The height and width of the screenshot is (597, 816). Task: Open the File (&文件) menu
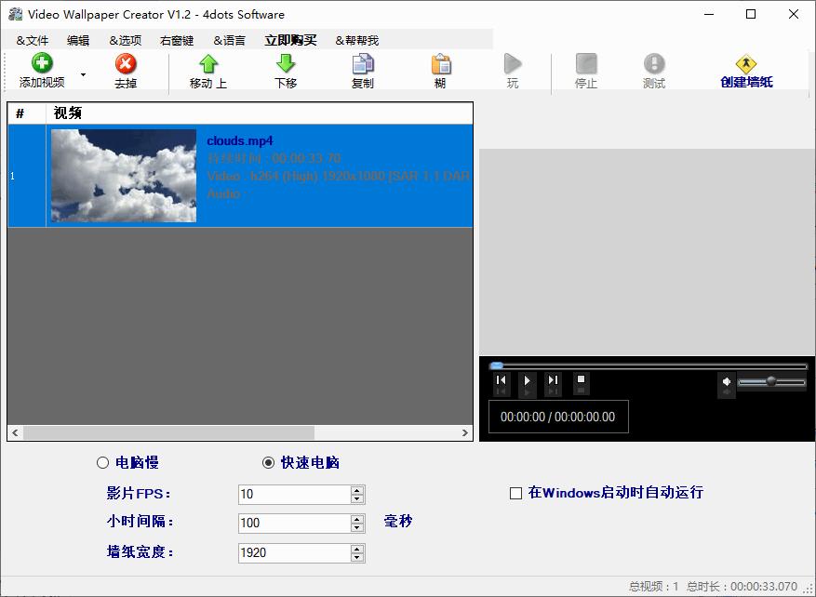(33, 40)
